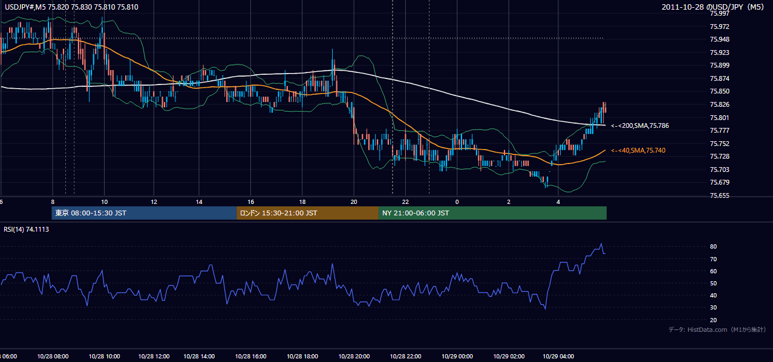The width and height of the screenshot is (773, 362).
Task: Click the NY 21:00-06:00 JST session bar
Action: tap(492, 213)
